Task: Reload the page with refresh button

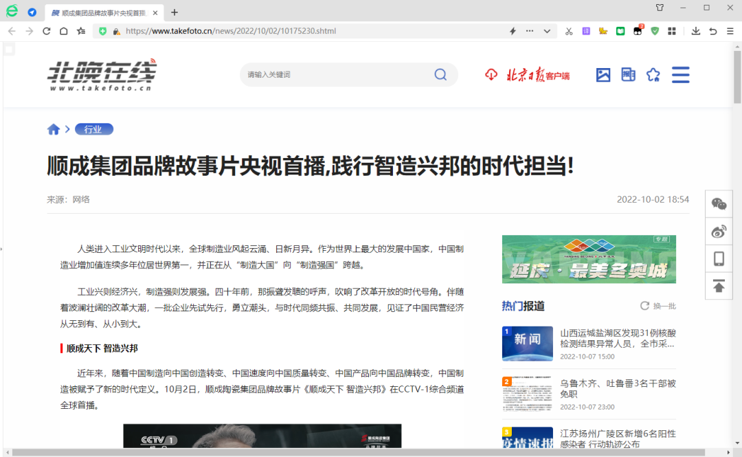Action: coord(47,31)
